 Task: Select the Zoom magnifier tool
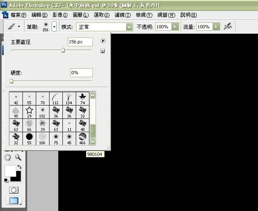tap(18, 158)
